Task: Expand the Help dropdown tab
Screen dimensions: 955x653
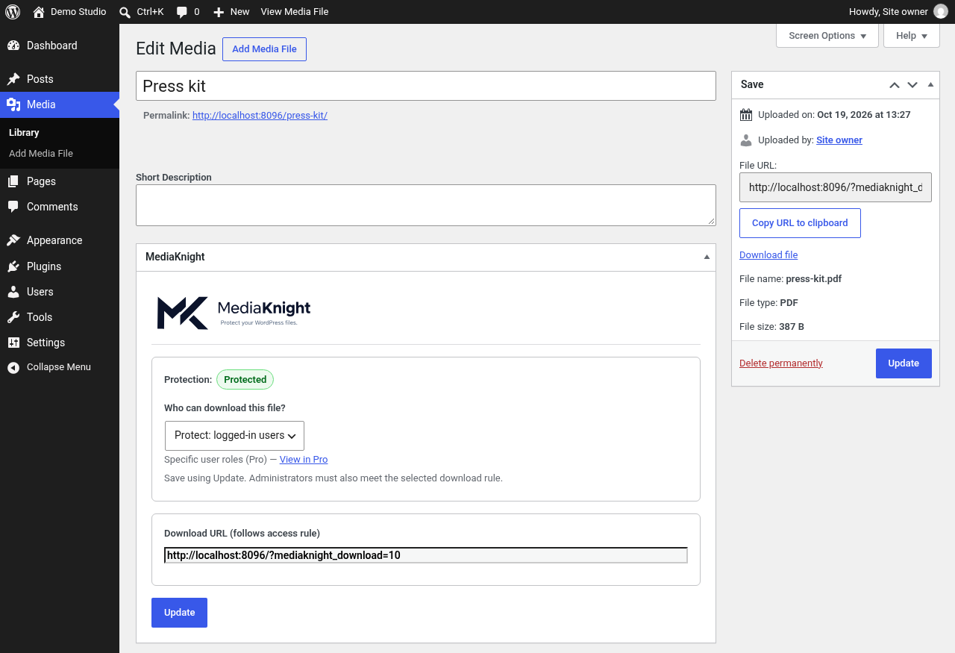Action: 912,36
